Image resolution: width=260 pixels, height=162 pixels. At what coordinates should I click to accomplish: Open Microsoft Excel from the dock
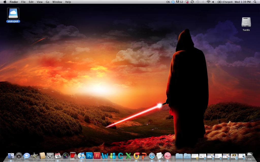pos(128,156)
